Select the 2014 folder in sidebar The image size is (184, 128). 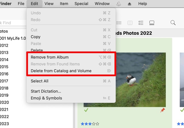(x=4, y=60)
